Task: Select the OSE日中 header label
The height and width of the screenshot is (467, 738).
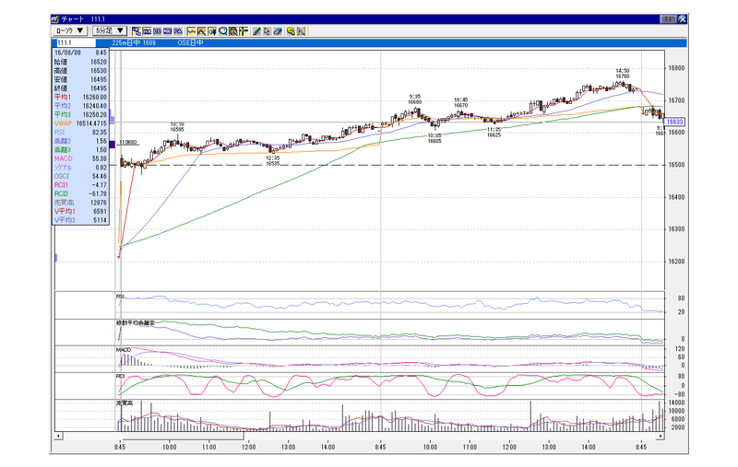Action: (x=190, y=42)
